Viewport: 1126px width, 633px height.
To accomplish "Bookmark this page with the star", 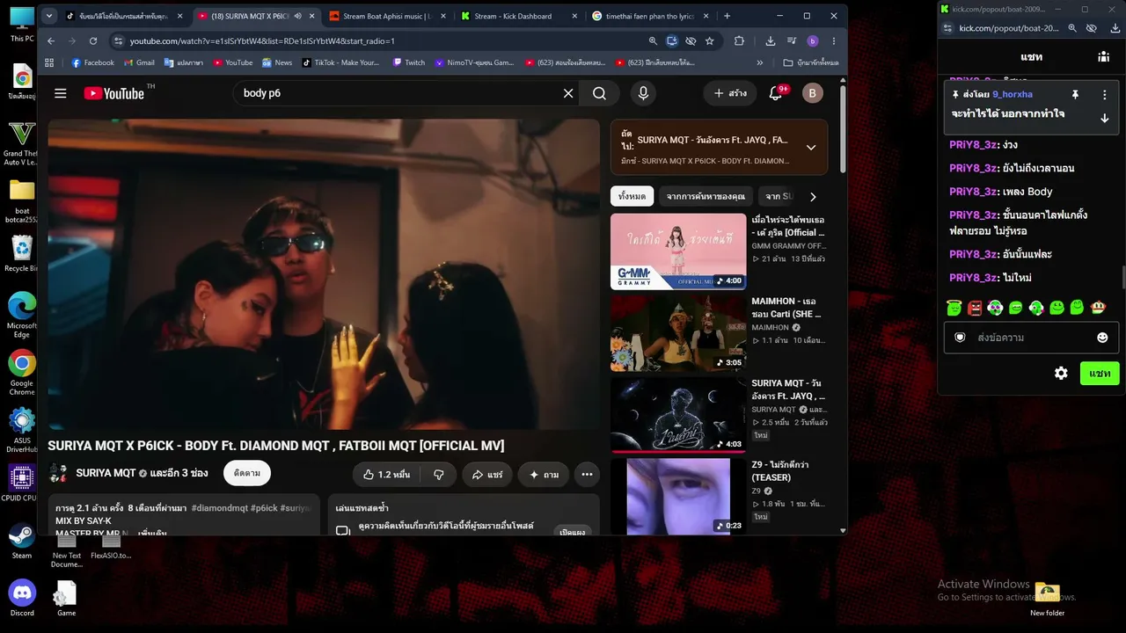I will click(x=710, y=40).
